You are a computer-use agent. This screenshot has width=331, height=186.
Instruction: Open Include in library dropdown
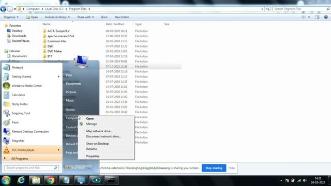click(x=57, y=17)
